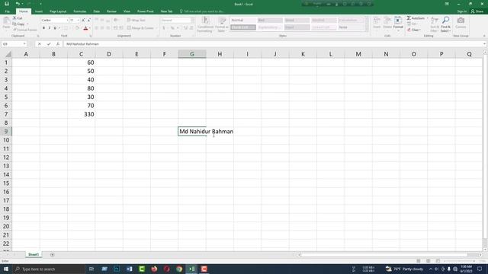Screen dimensions: 488x274
Task: Switch to the Formulas tab
Action: pyautogui.click(x=79, y=11)
